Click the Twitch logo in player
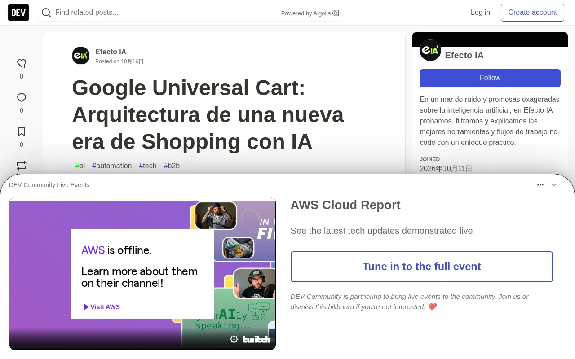Image resolution: width=575 pixels, height=359 pixels. click(x=257, y=339)
